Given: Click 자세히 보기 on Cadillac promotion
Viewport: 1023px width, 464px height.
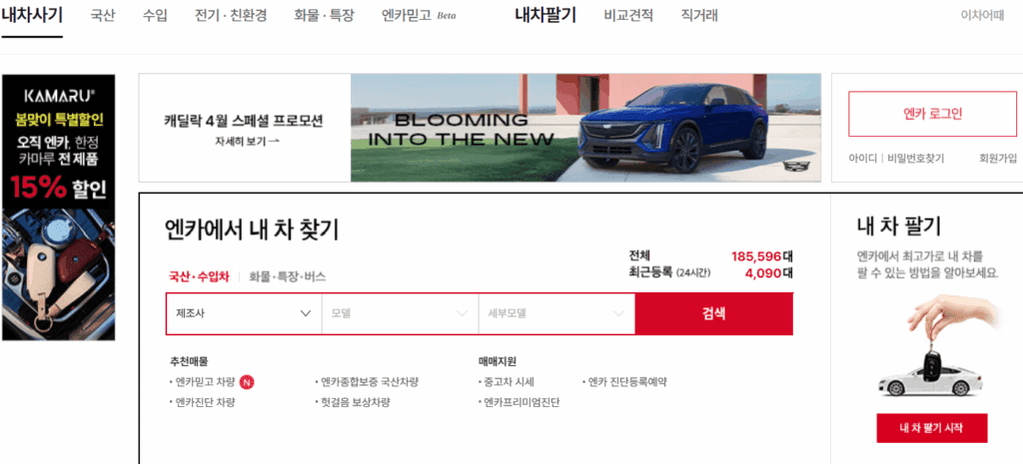Looking at the screenshot, I should click(x=248, y=141).
